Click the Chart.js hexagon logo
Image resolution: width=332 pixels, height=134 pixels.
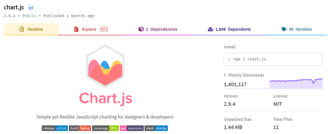tap(105, 67)
